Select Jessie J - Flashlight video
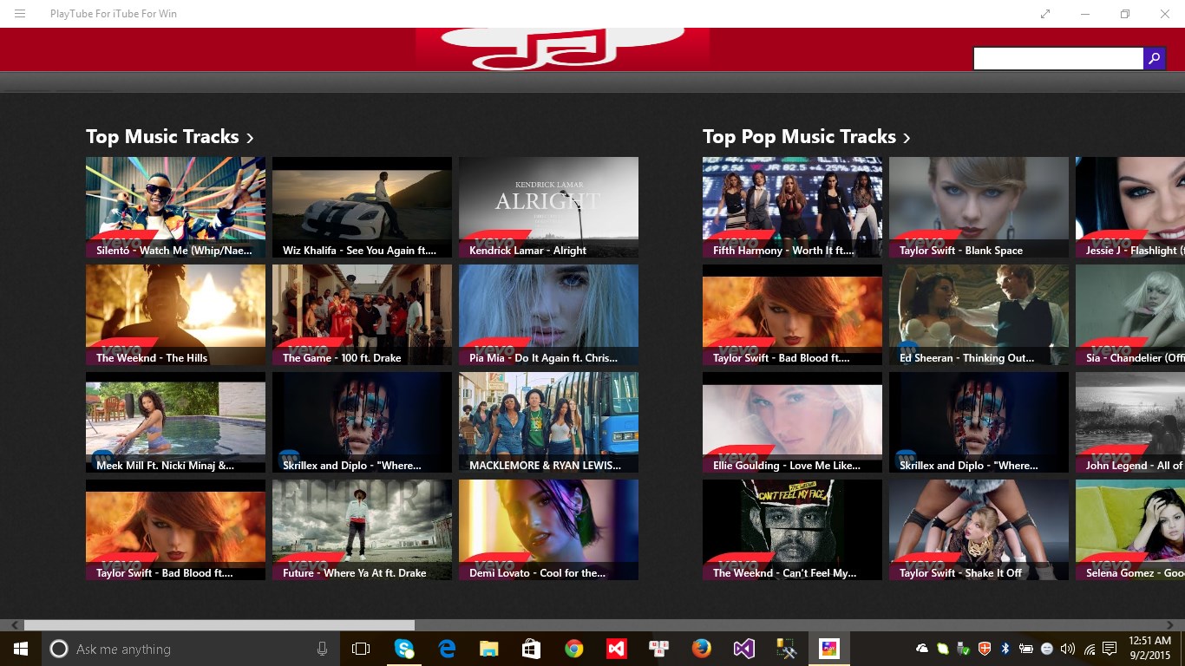 pyautogui.click(x=1130, y=207)
